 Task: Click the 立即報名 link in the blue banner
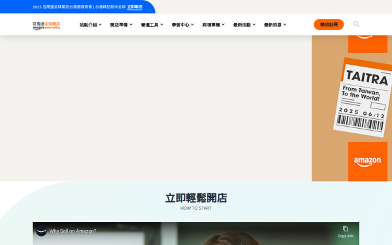[x=135, y=7]
